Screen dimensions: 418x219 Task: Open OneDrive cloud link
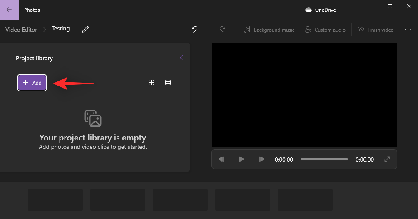click(321, 10)
